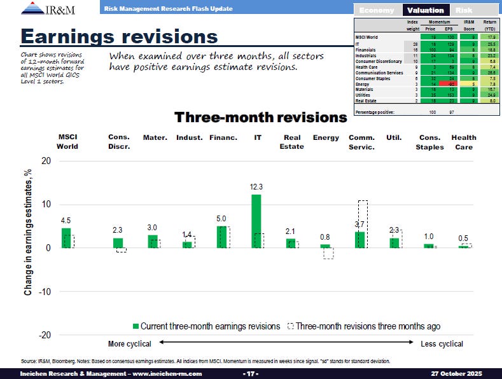Select the dashed legend marker for revisions three months ago
Image resolution: width=502 pixels, height=379 pixels.
coord(291,326)
